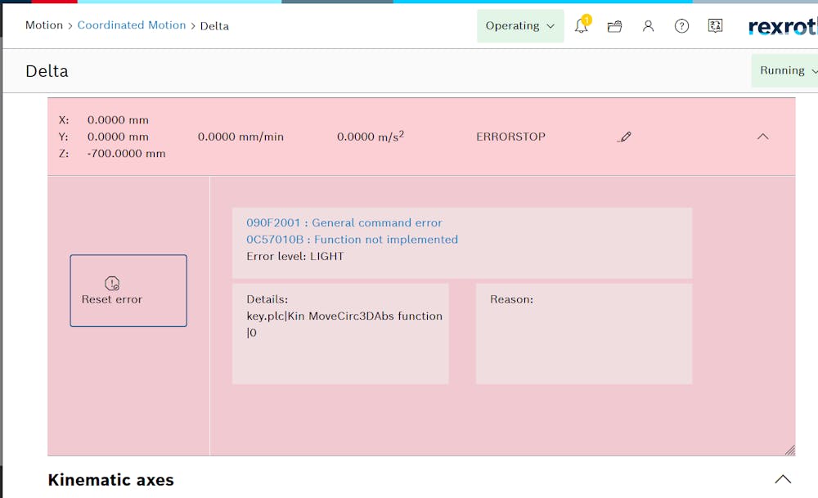
Task: Open the Operating mode dropdown
Action: click(520, 26)
